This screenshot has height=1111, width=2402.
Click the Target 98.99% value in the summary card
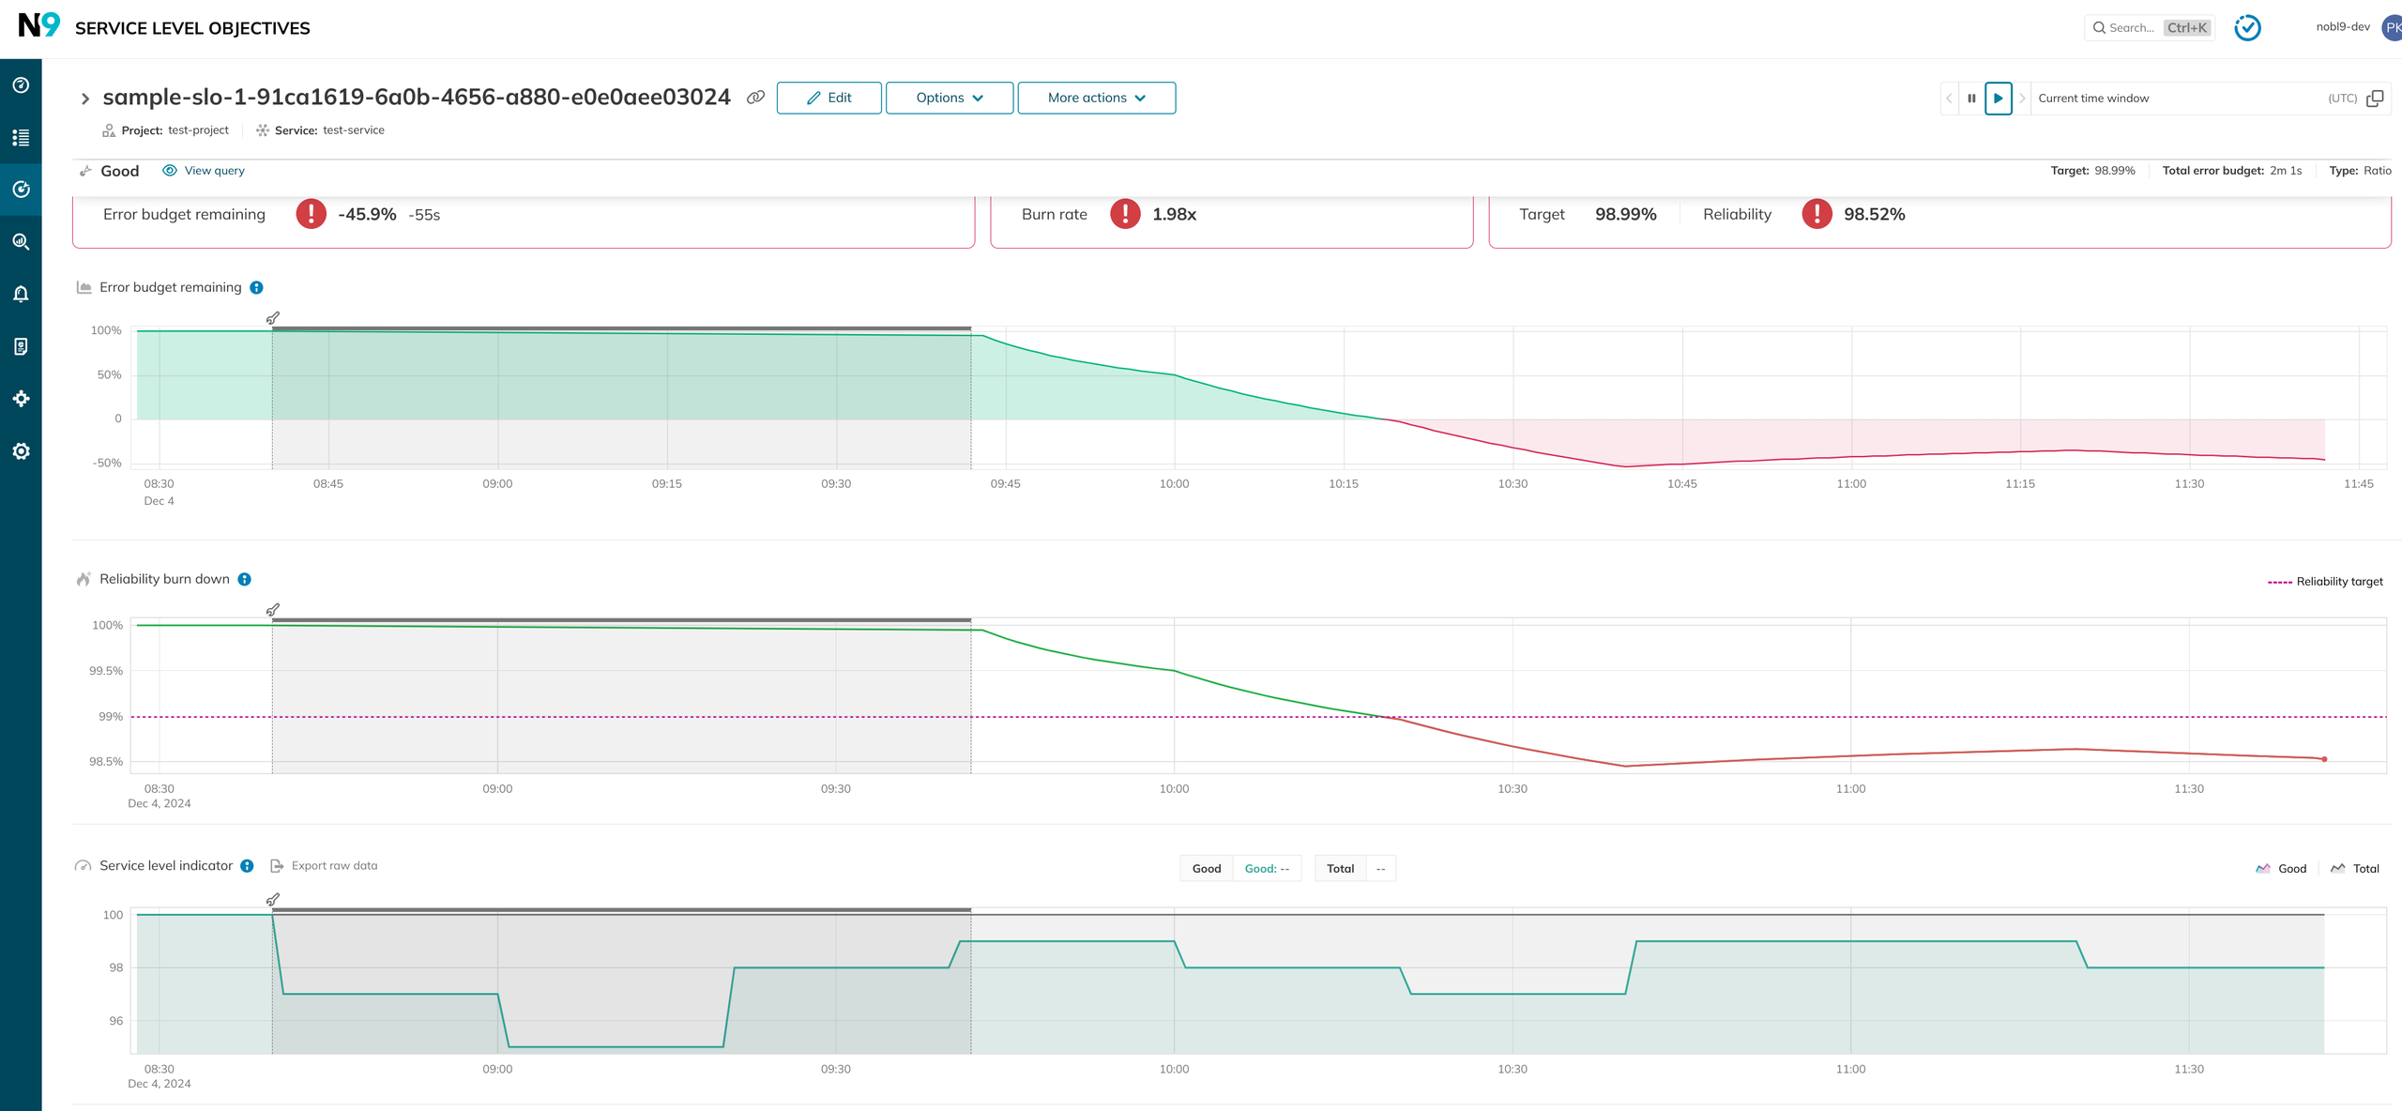pos(1625,215)
